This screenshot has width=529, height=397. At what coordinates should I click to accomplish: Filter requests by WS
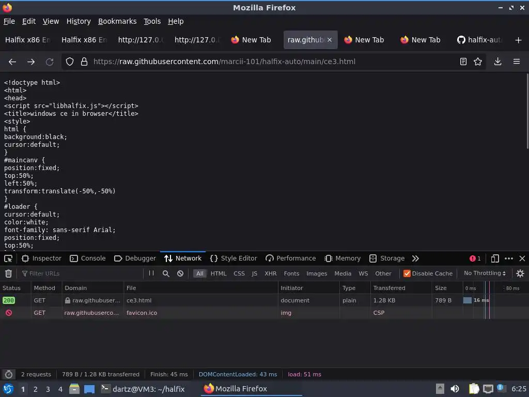(363, 273)
